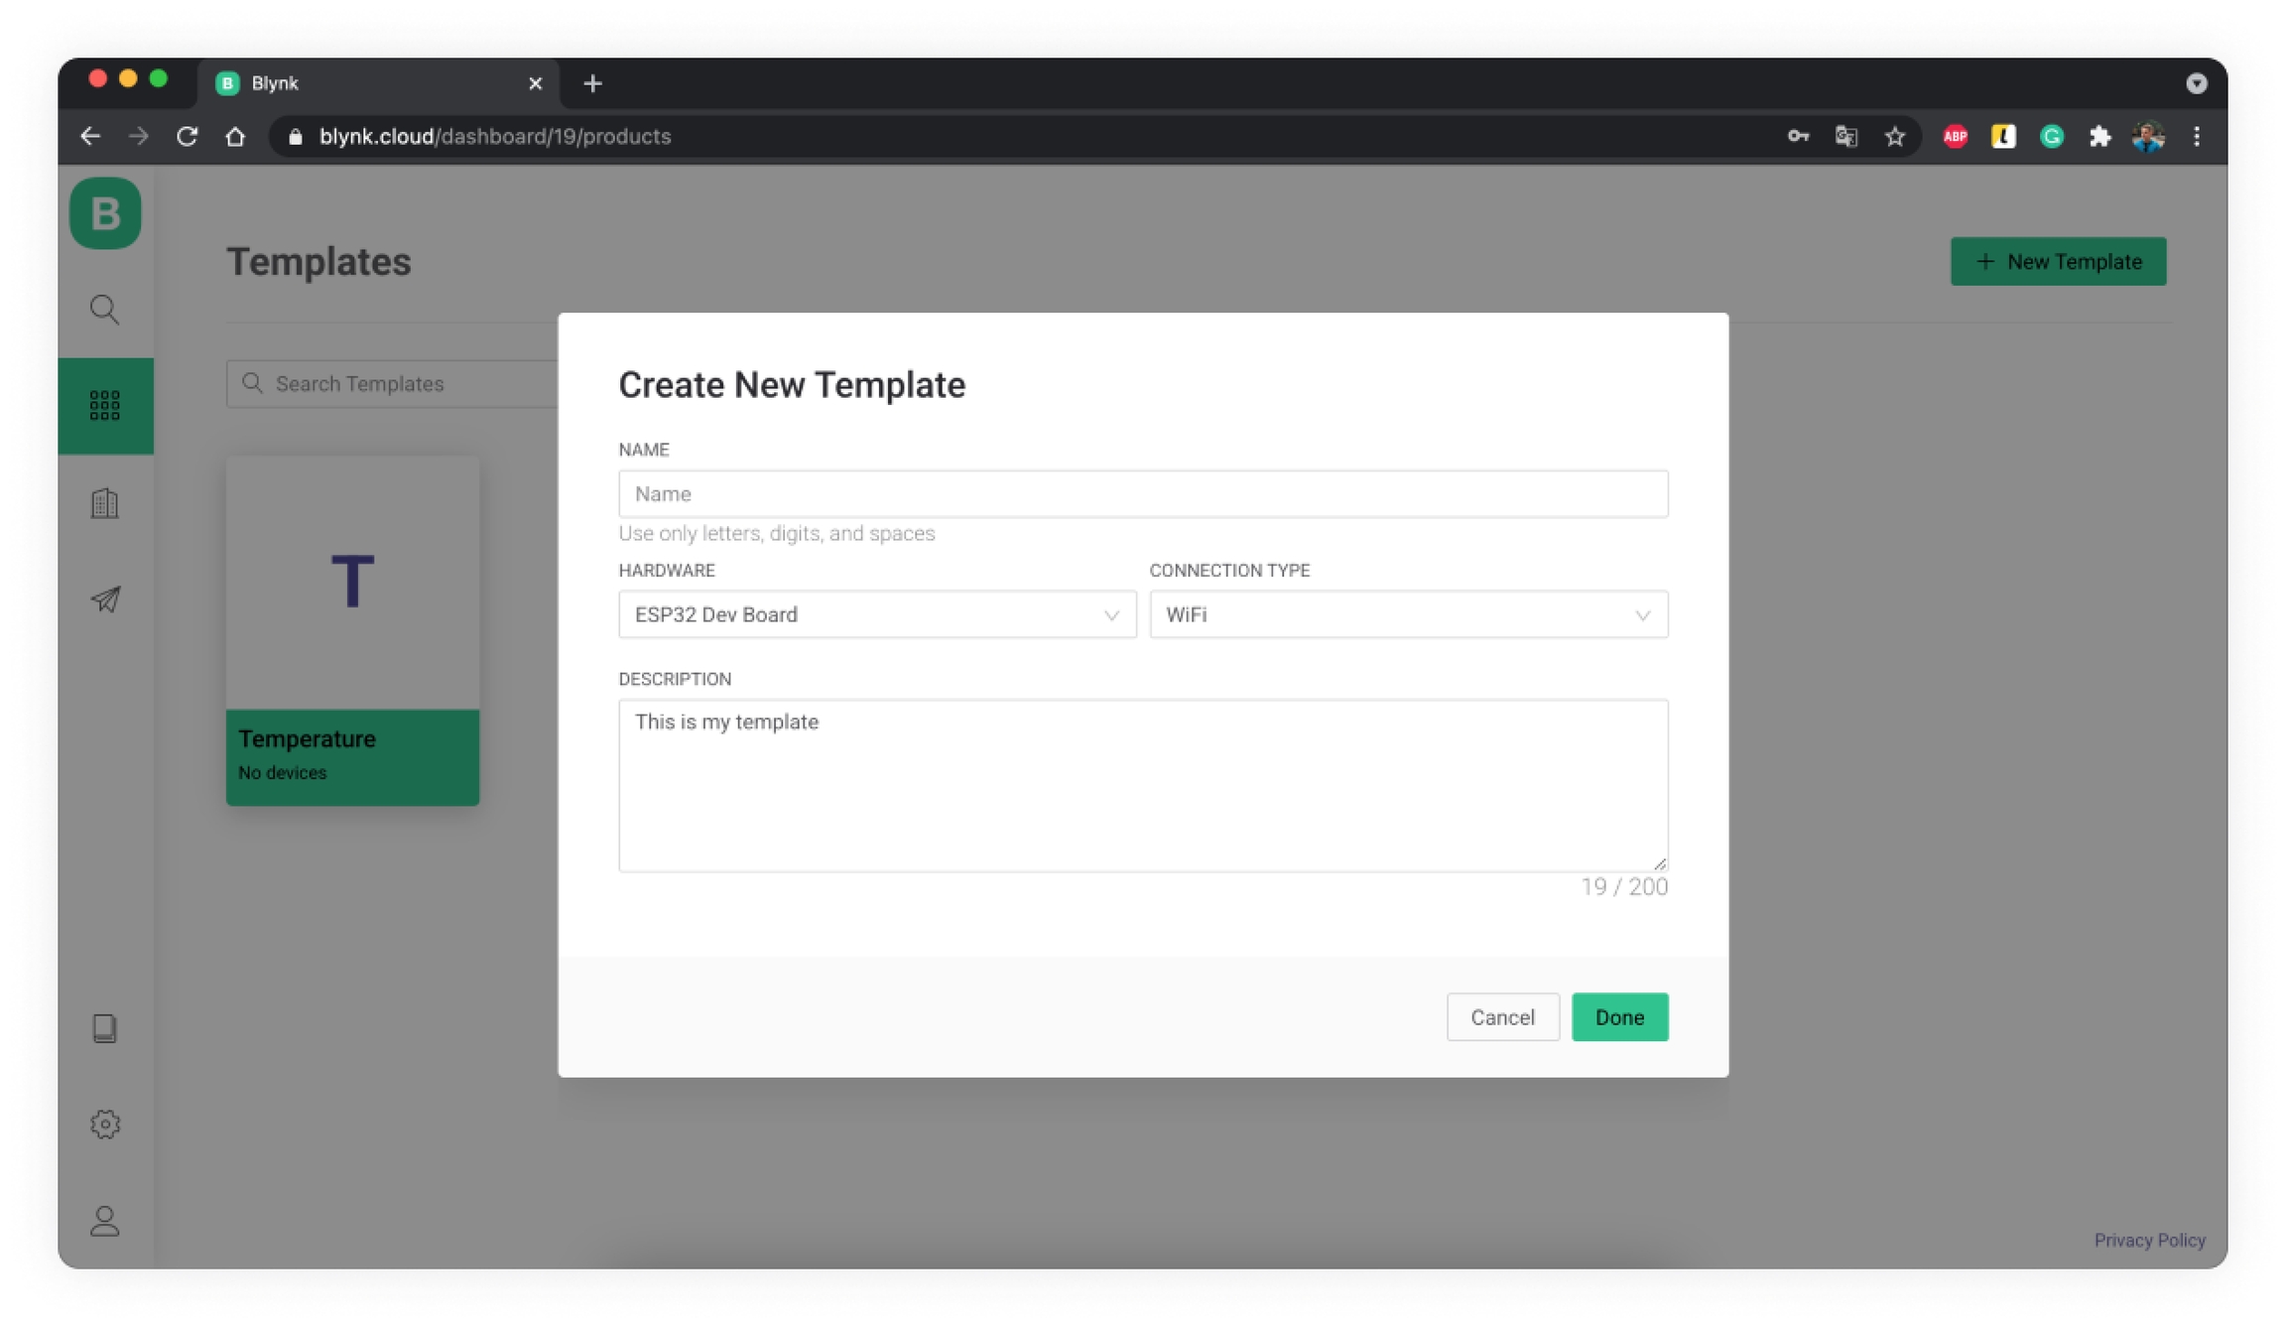Bookmark page with star icon
The height and width of the screenshot is (1327, 2286).
tap(1894, 137)
